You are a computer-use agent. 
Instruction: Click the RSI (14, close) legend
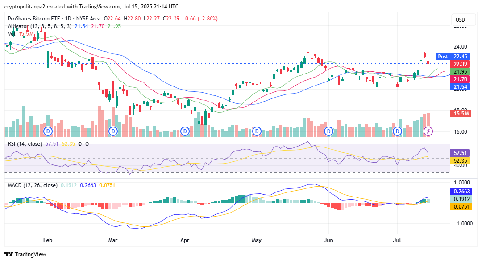tap(25, 144)
